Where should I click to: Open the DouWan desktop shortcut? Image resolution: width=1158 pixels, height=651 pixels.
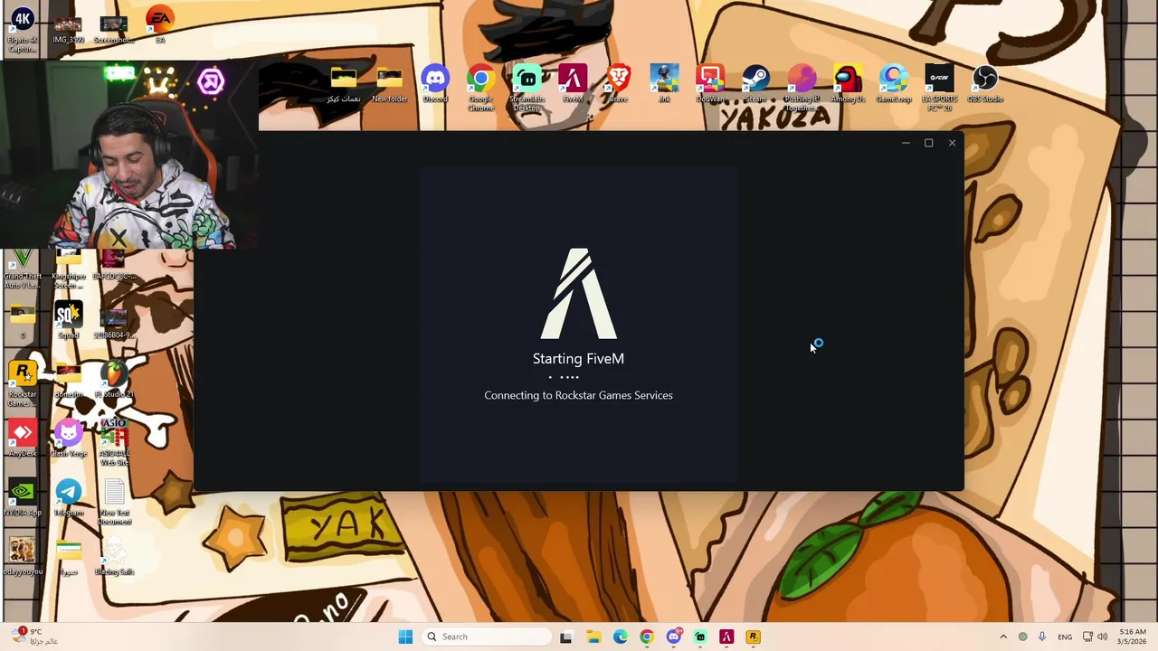coord(710,84)
